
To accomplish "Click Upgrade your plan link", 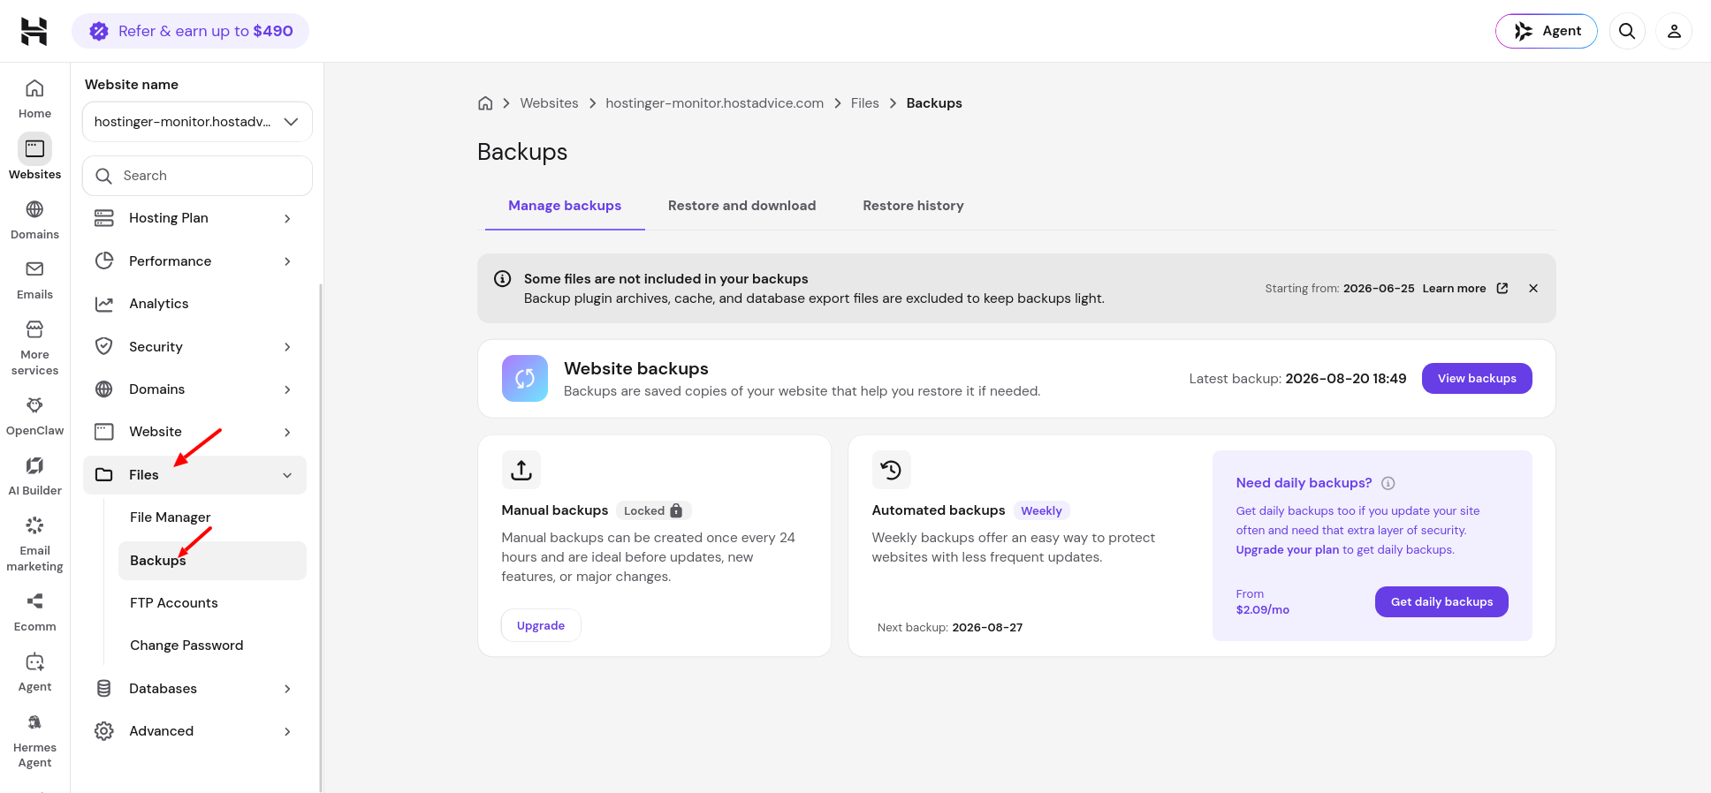I will point(1287,550).
